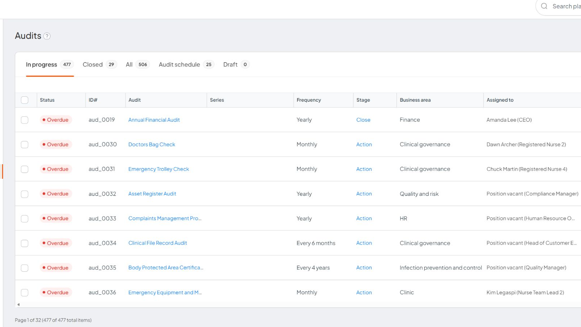Open the Asset Register Audit link
The height and width of the screenshot is (327, 581).
coord(152,194)
